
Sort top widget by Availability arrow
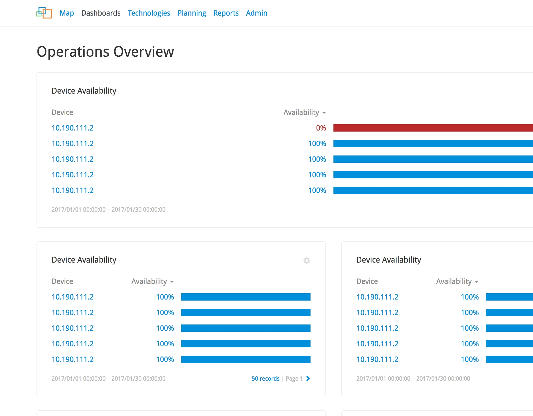[x=324, y=113]
